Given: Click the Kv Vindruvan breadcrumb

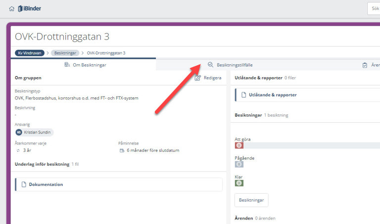Looking at the screenshot, I should coord(30,53).
